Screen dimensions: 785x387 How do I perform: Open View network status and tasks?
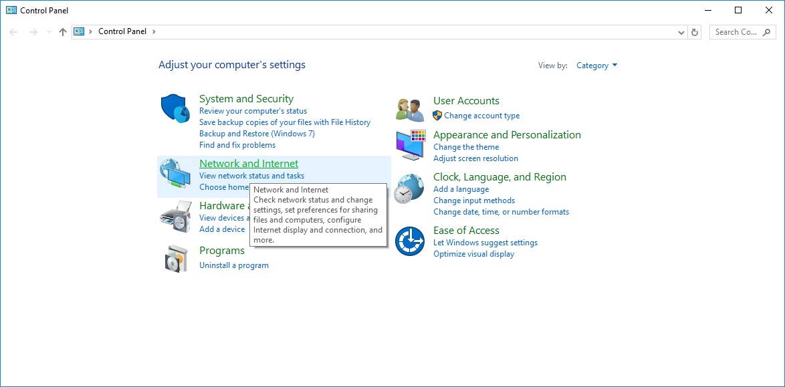point(252,176)
